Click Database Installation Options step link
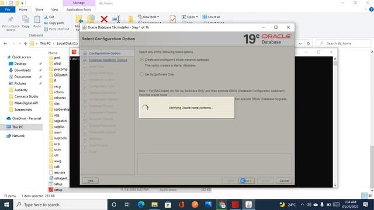 pos(108,60)
